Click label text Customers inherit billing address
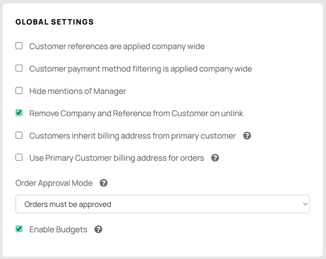 (132, 136)
